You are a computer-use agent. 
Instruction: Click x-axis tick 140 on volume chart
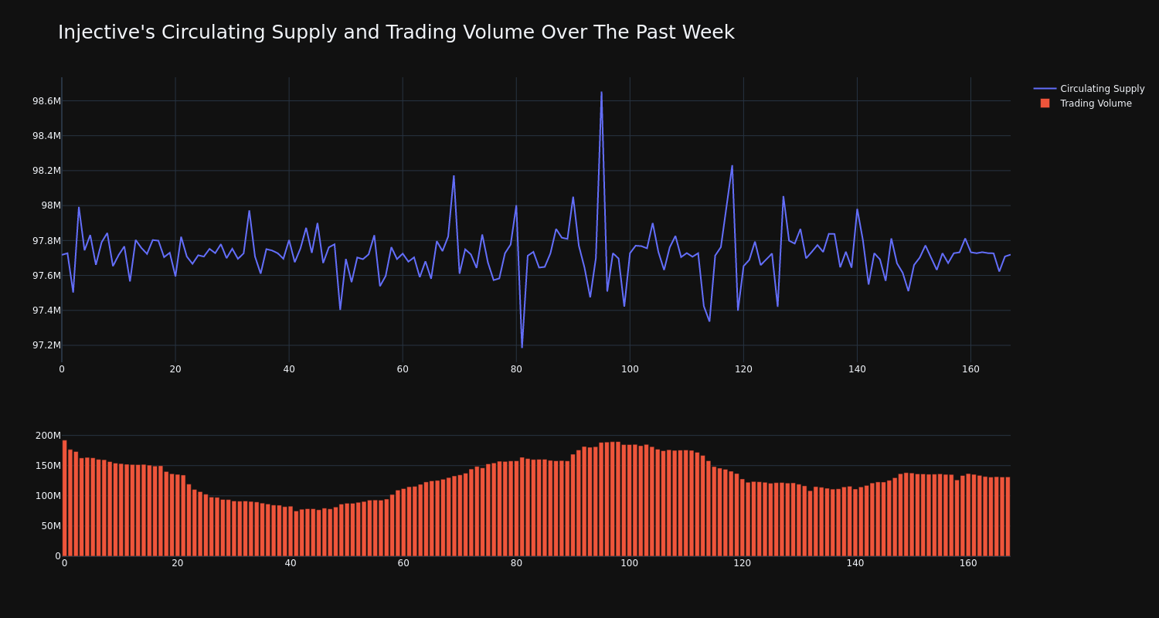point(855,563)
